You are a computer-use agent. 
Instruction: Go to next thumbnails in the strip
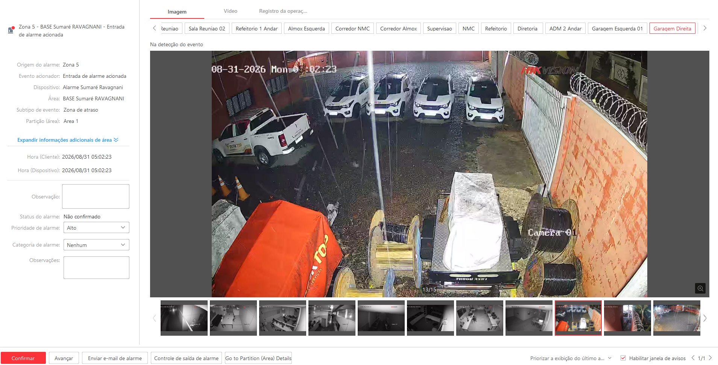click(705, 318)
